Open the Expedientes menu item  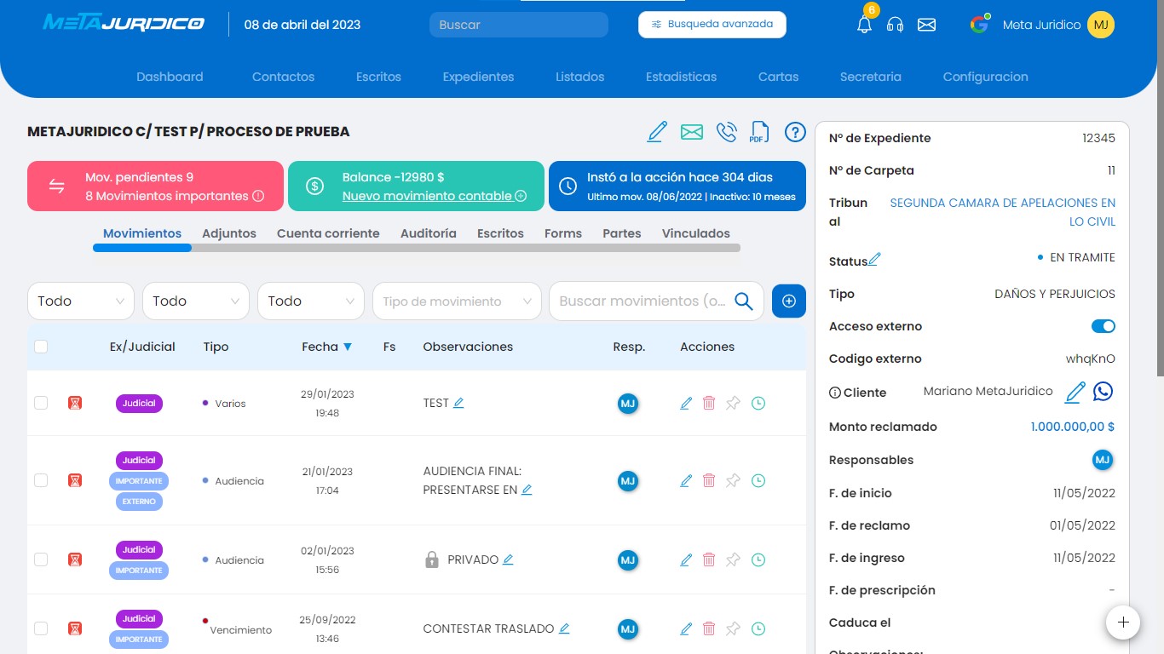point(477,77)
